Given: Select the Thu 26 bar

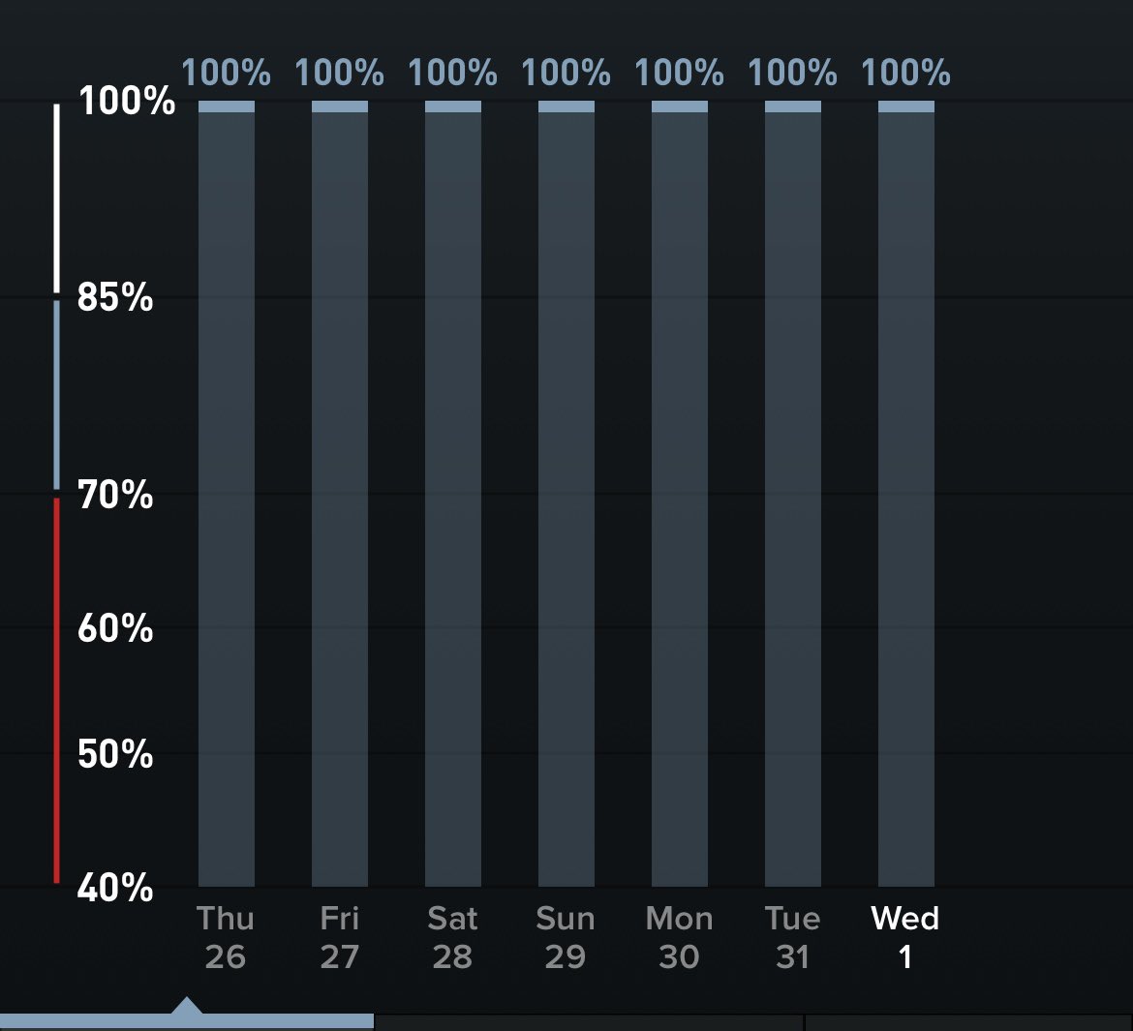Looking at the screenshot, I should tap(227, 494).
